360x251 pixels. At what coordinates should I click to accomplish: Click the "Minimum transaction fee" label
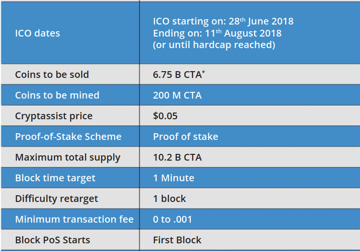tap(74, 219)
